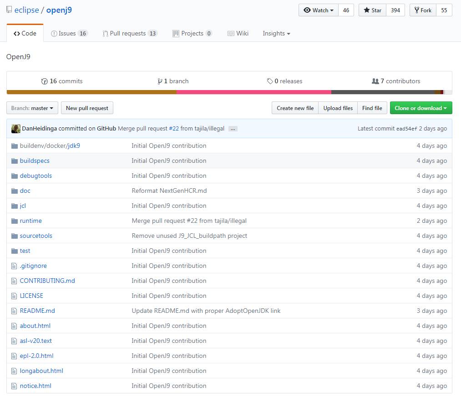The height and width of the screenshot is (397, 461).
Task: Click the pull request #22 link
Action: pyautogui.click(x=174, y=128)
